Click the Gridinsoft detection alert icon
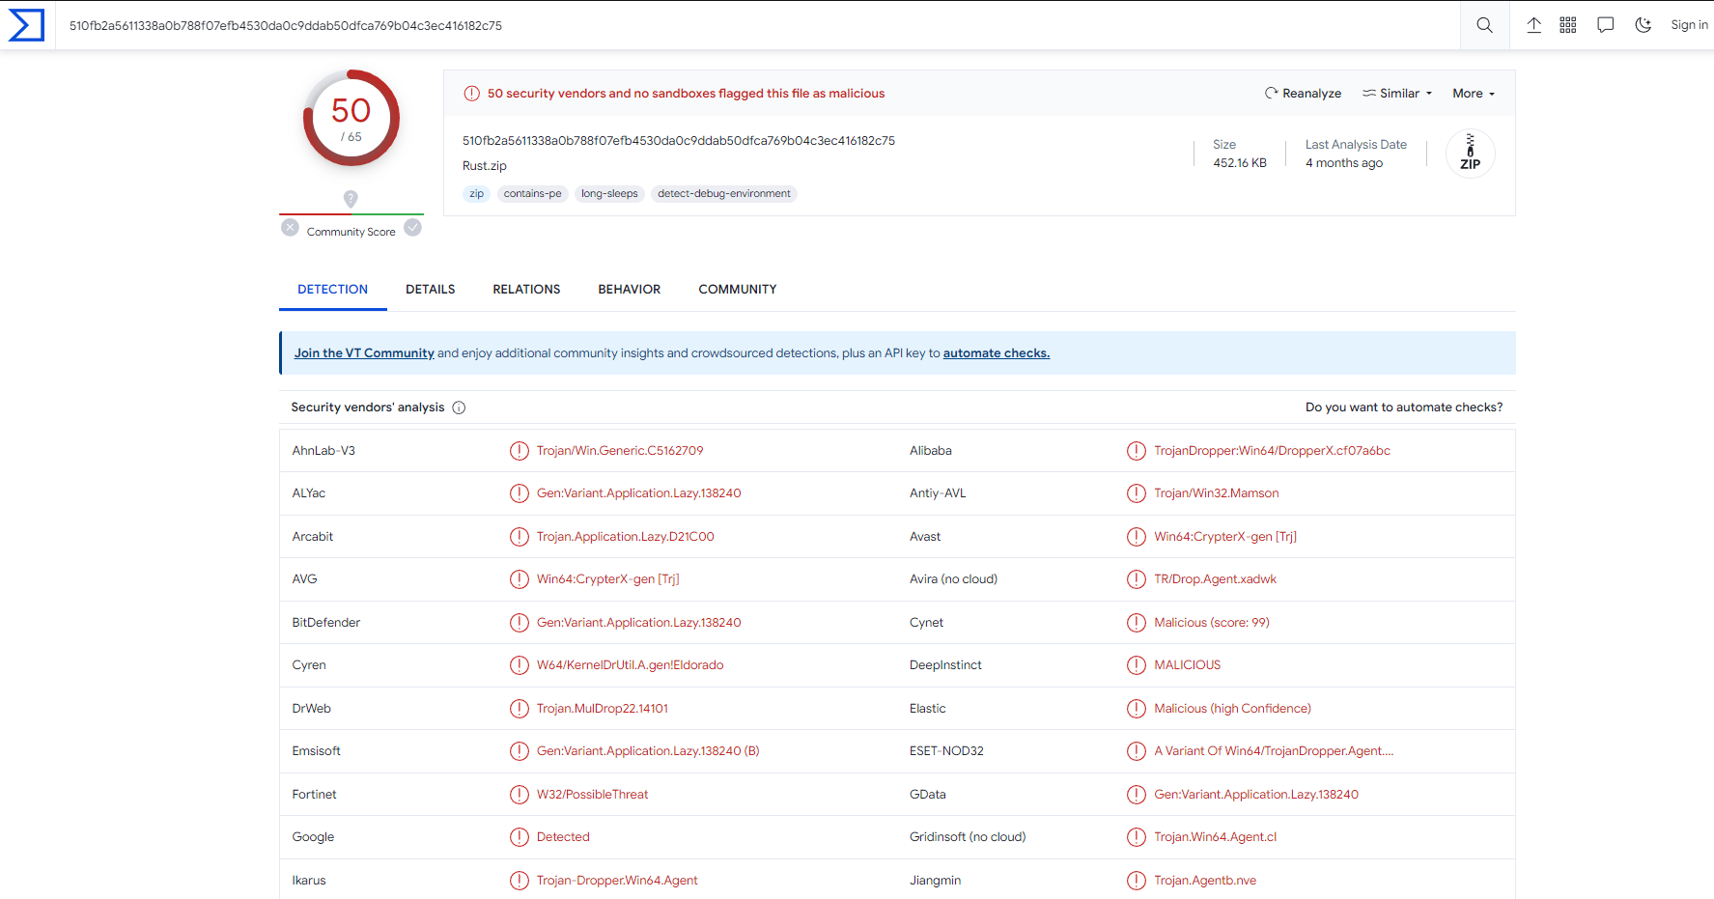This screenshot has height=899, width=1714. 1137,837
